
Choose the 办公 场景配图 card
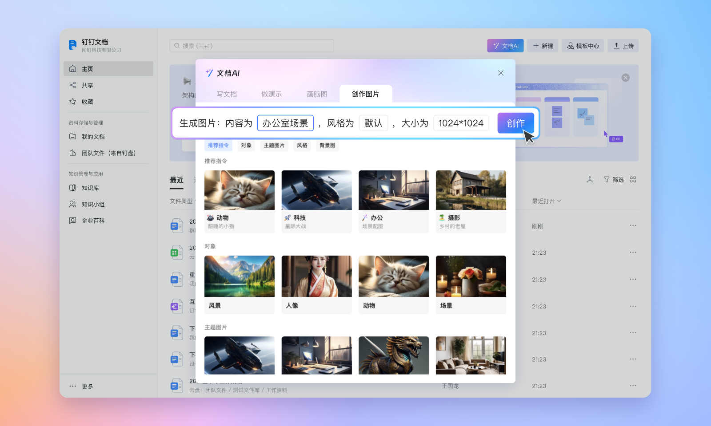pyautogui.click(x=394, y=201)
